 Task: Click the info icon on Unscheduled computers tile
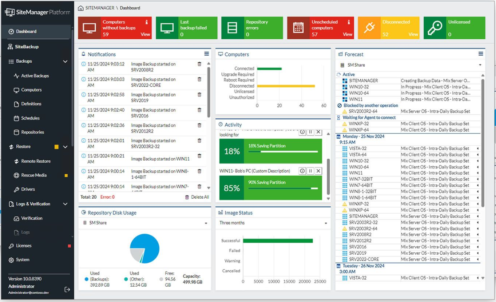tap(349, 22)
